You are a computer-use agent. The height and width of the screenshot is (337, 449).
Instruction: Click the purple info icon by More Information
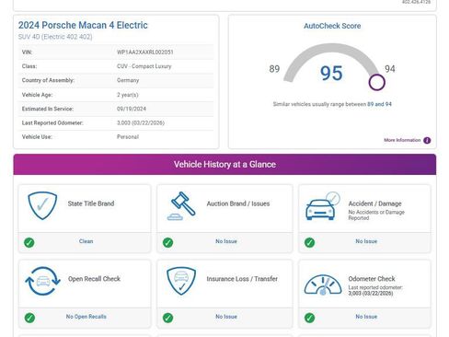point(427,140)
